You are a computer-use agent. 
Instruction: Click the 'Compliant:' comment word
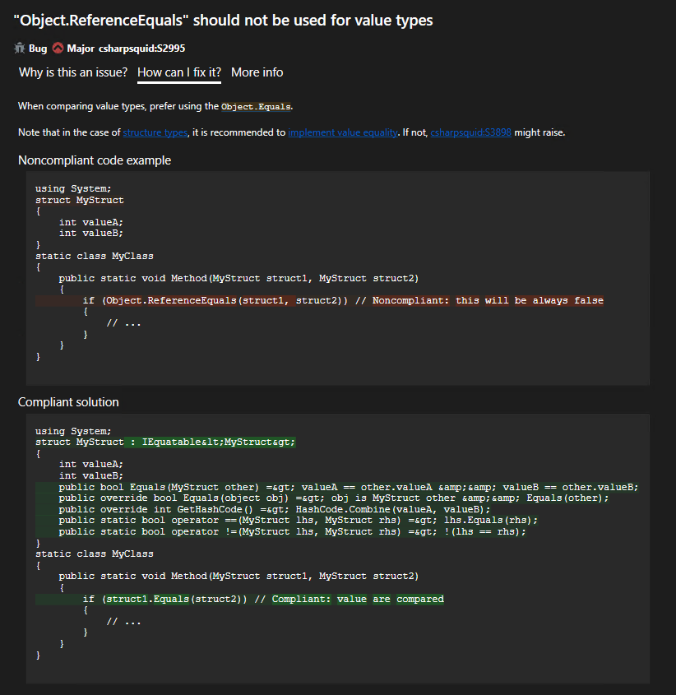302,599
